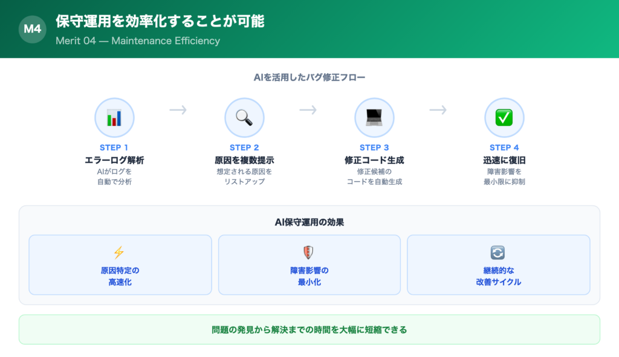Image resolution: width=619 pixels, height=357 pixels.
Task: Click the green summary banner 問題の発見から解決まで
Action: tap(309, 330)
